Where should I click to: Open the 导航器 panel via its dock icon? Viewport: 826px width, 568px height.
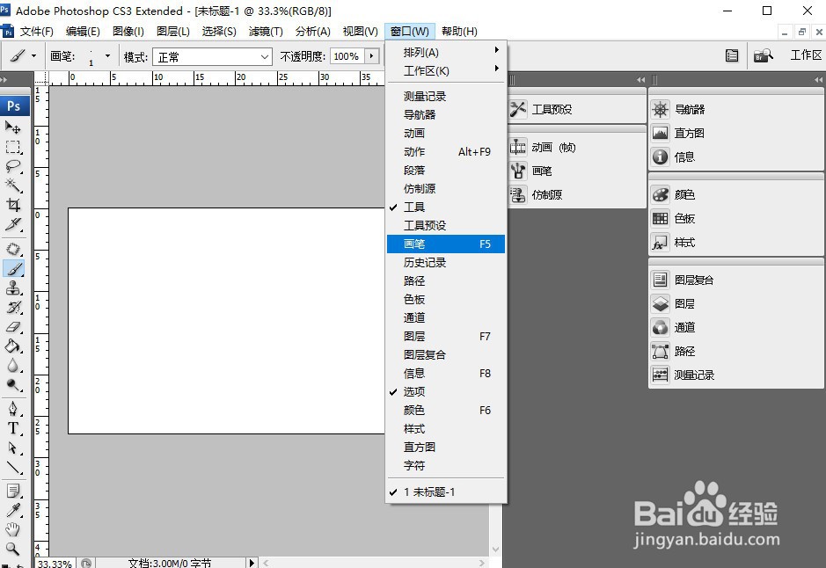pyautogui.click(x=660, y=110)
